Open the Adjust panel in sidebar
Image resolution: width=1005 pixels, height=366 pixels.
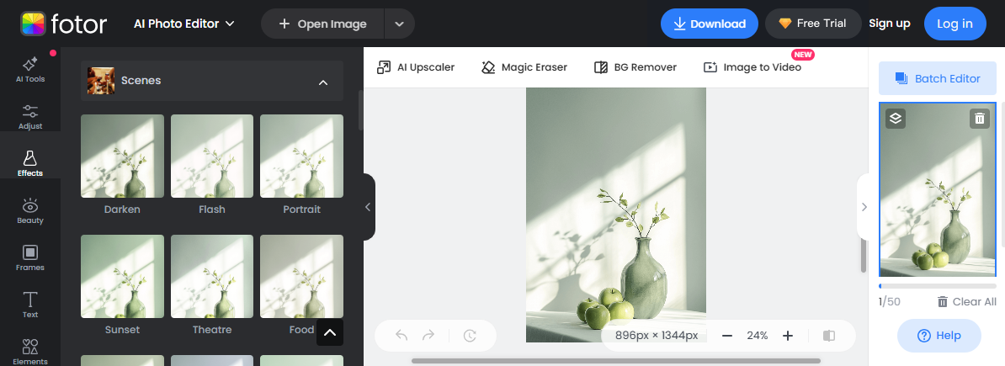point(30,116)
